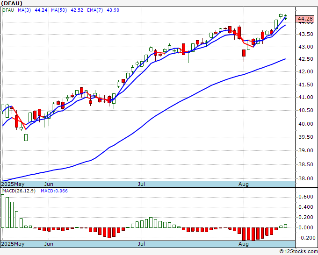Click the 42.50 price axis label
Screen dimensions: 318x255
306,59
